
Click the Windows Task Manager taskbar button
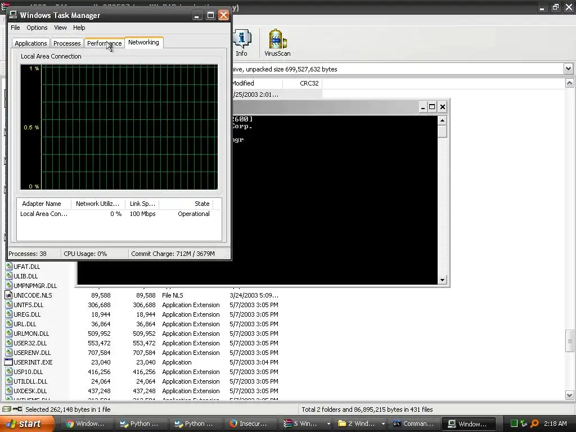(x=469, y=424)
